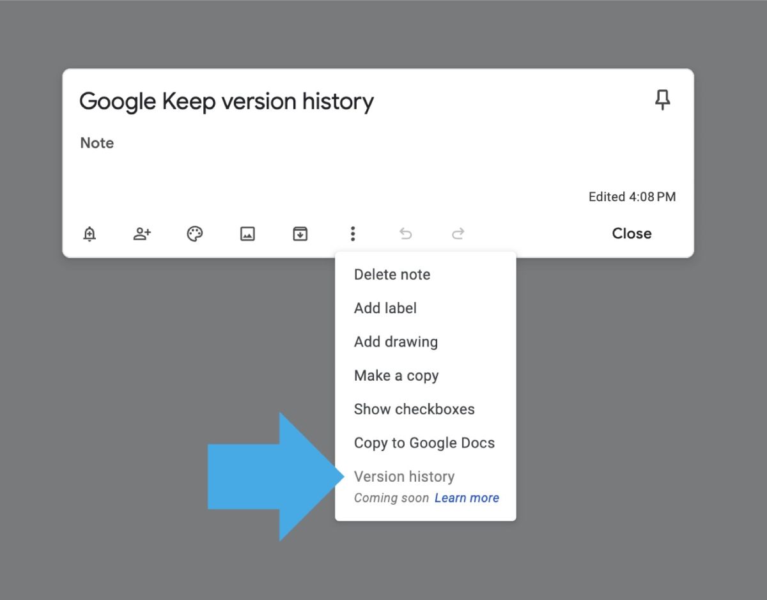
Task: Choose Add label menu item
Action: point(385,308)
